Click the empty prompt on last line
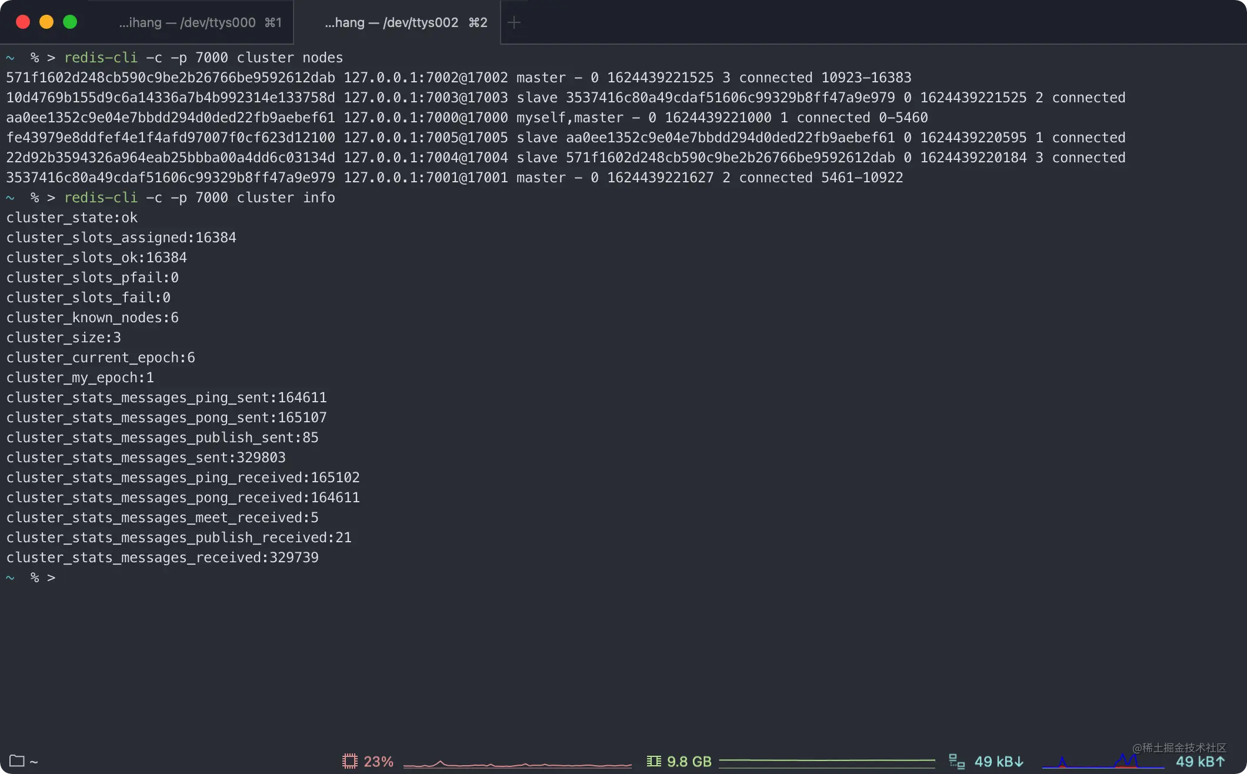Screen dimensions: 1247x774 click(31, 578)
